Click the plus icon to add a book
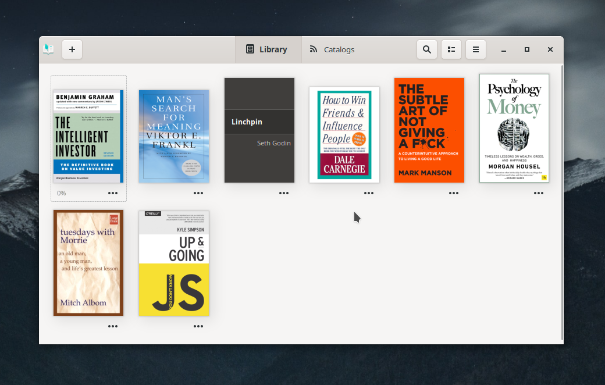Image resolution: width=605 pixels, height=385 pixels. click(72, 49)
